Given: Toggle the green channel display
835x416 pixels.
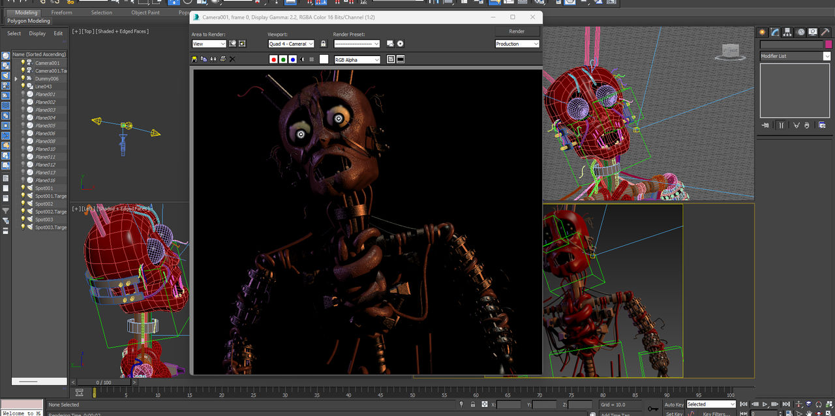Looking at the screenshot, I should [283, 59].
